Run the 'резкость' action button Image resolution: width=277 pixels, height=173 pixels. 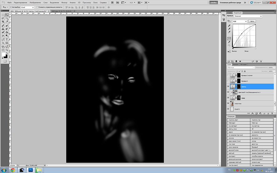click(x=262, y=135)
